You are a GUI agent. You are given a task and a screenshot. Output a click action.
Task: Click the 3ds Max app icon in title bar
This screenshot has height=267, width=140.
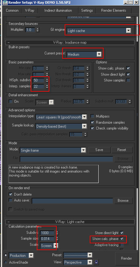[x=5, y=2]
